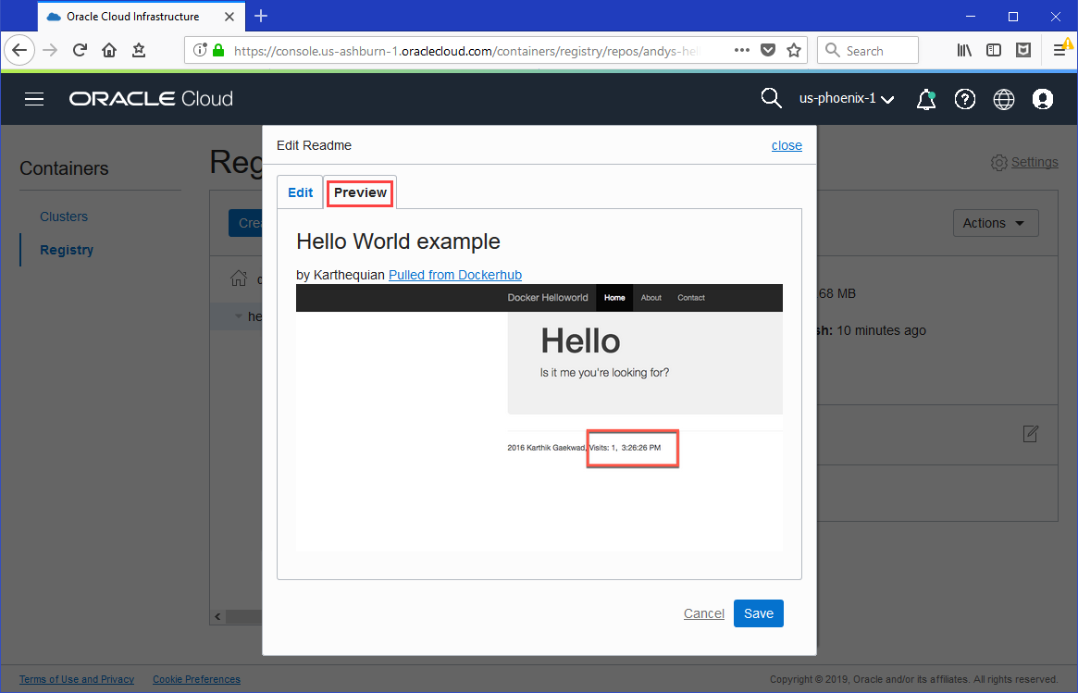Open the user profile avatar icon
The height and width of the screenshot is (693, 1078).
[1043, 99]
